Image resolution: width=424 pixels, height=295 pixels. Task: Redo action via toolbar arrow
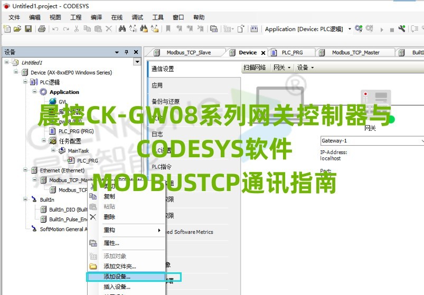[x=66, y=29]
